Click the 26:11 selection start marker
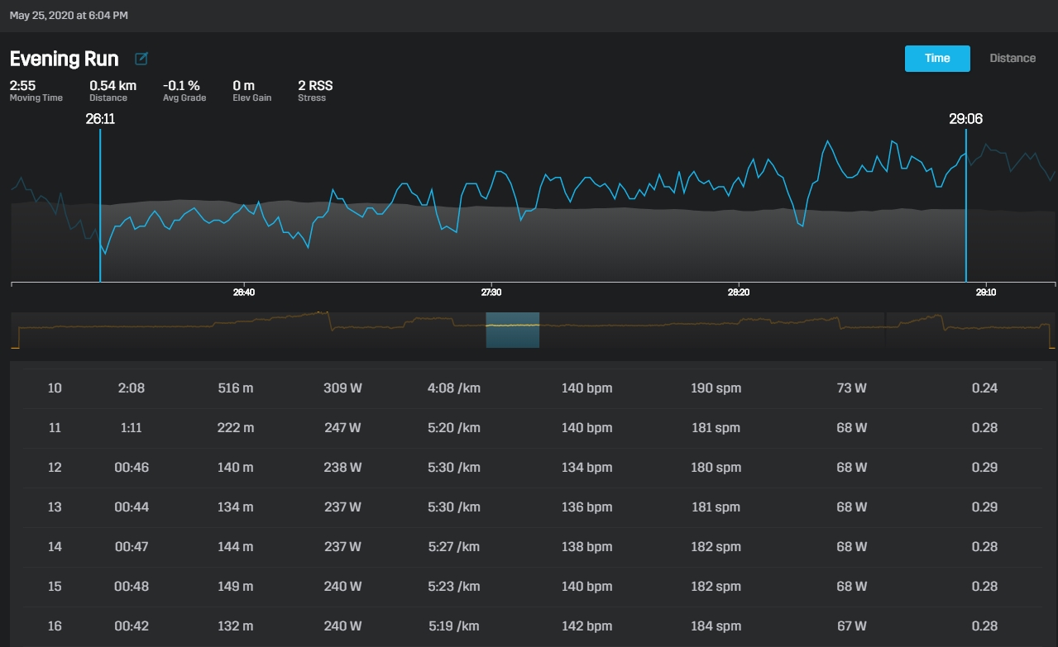The height and width of the screenshot is (647, 1058). [100, 120]
